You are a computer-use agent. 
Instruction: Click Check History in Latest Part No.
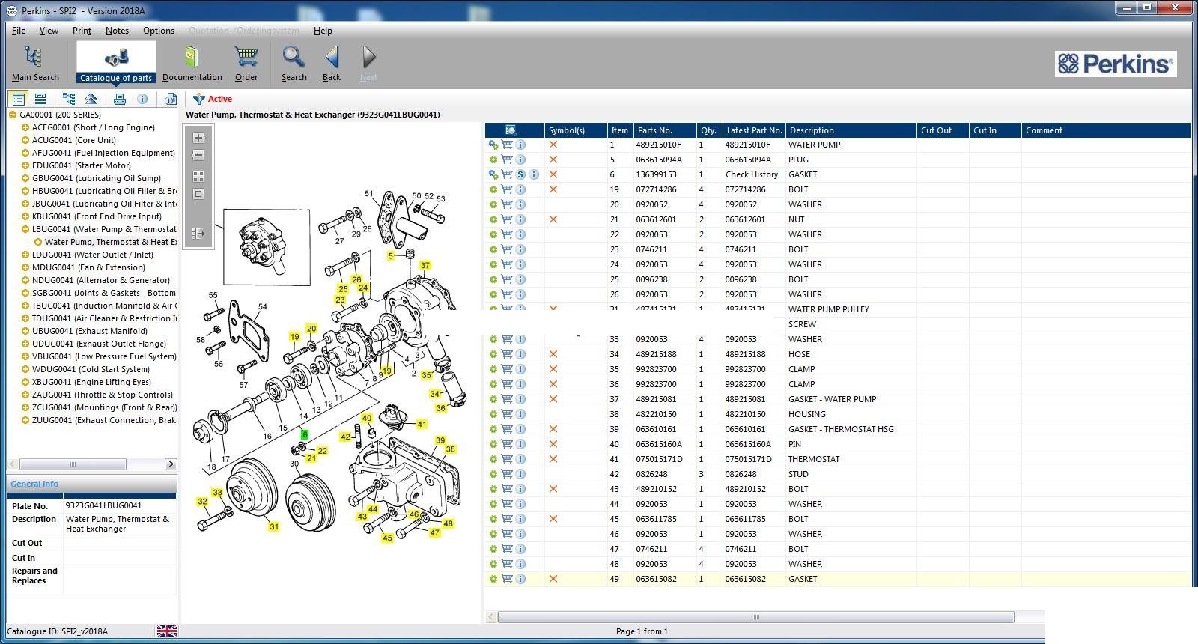[752, 174]
